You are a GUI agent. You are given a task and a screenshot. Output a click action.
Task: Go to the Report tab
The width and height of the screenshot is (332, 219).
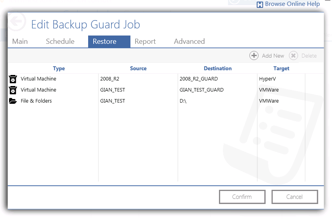145,41
